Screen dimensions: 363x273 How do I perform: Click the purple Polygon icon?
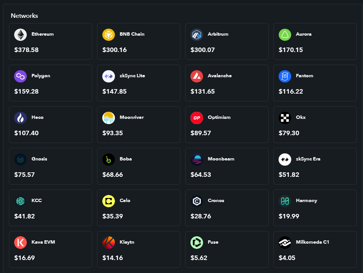point(20,76)
